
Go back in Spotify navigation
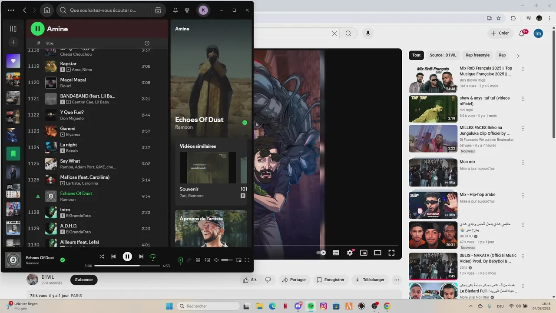25,10
